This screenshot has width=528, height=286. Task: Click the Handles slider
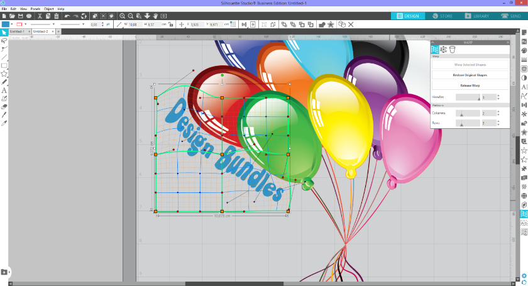coord(468,97)
